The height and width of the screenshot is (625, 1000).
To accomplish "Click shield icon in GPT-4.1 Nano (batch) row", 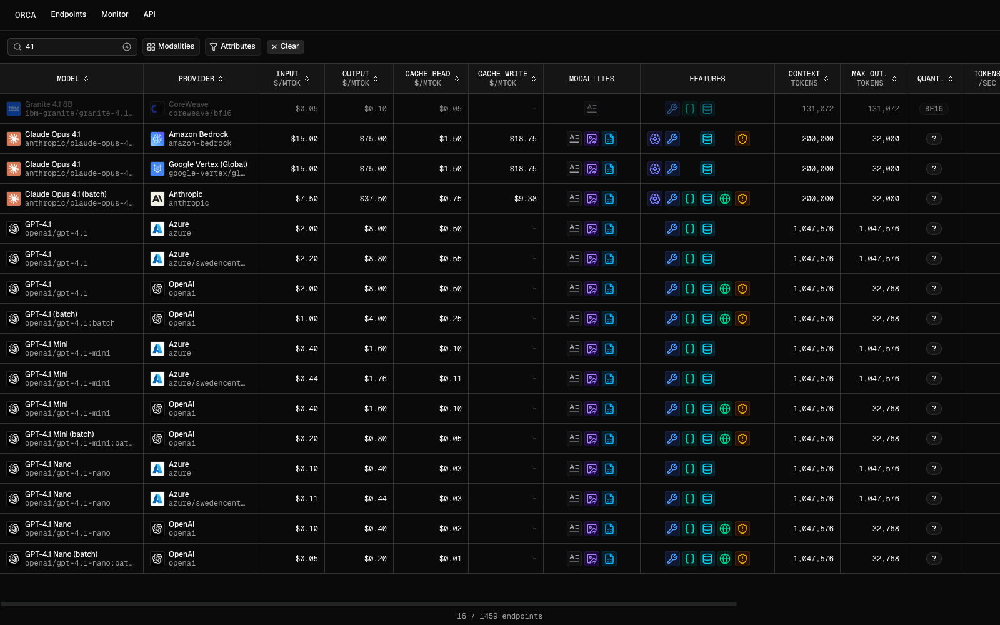I will [x=742, y=559].
